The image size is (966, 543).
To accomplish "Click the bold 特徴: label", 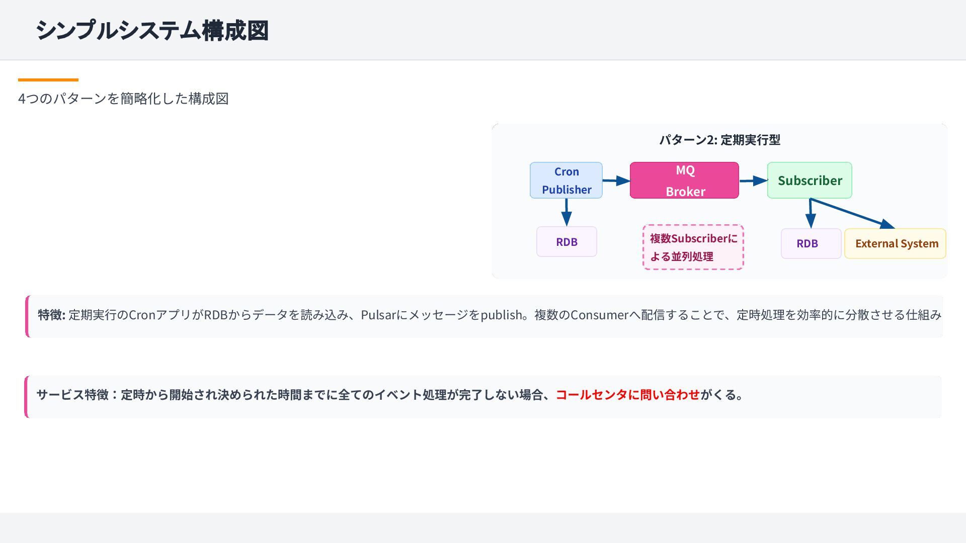I will tap(51, 315).
